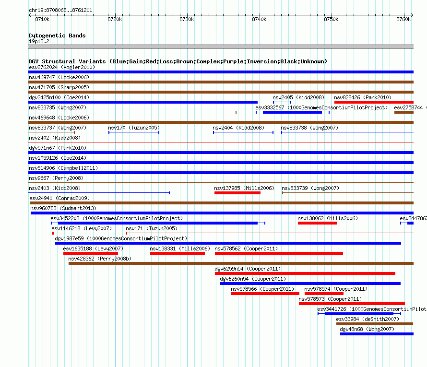Click the nsv2404 (Kidd2008) label
Image resolution: width=427 pixels, height=367 pixels.
(238, 128)
